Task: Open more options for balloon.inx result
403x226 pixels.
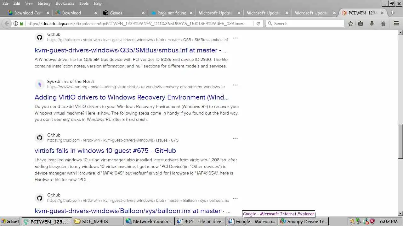Action: 235,199
